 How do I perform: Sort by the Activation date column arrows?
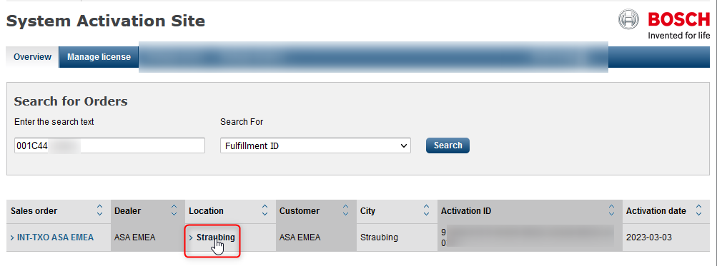coord(698,210)
